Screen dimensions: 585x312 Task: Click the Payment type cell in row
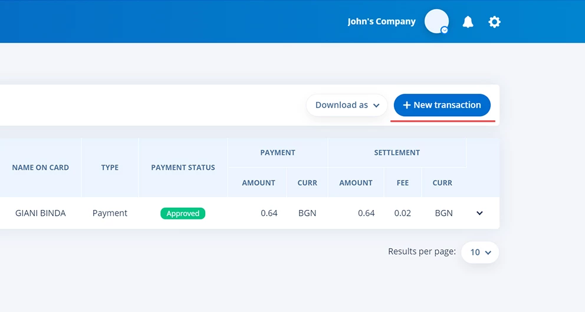pos(110,213)
